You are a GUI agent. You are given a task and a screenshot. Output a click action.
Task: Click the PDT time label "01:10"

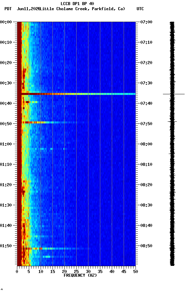pyautogui.click(x=6, y=164)
